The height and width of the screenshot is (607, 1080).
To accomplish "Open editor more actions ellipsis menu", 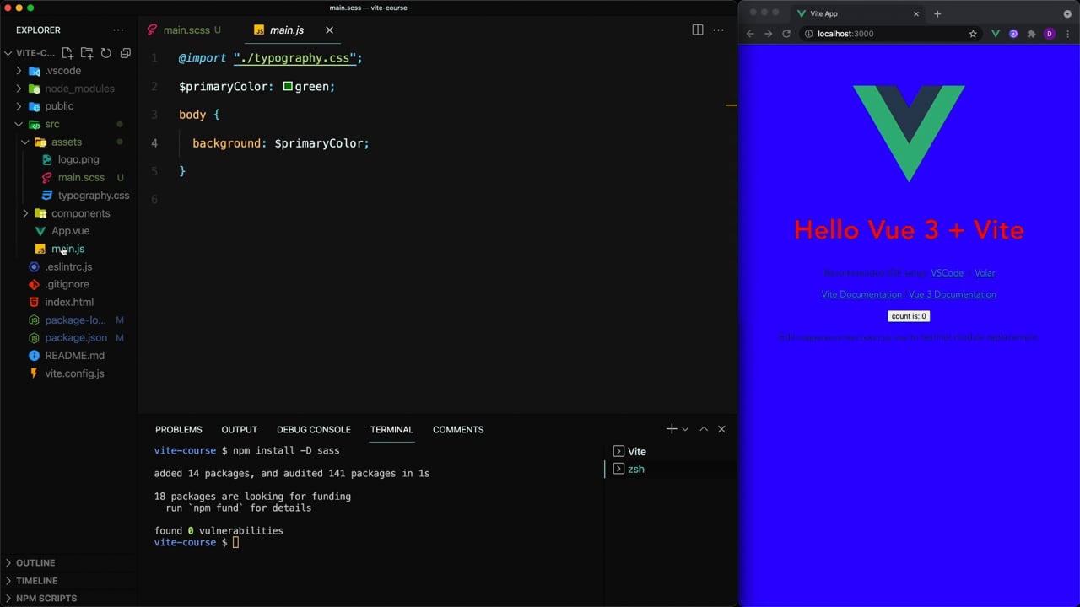I will [x=719, y=30].
